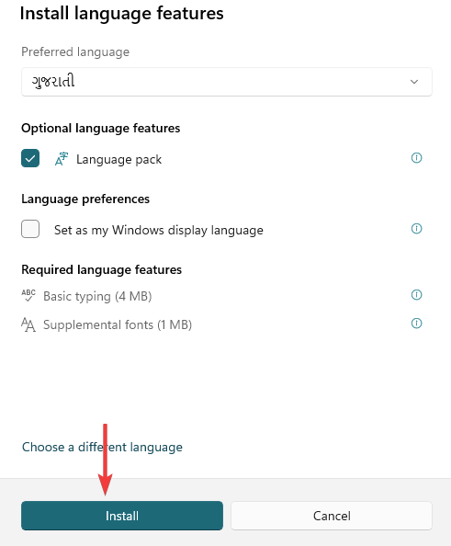Click the Language pack label text
The width and height of the screenshot is (451, 546).
point(119,160)
